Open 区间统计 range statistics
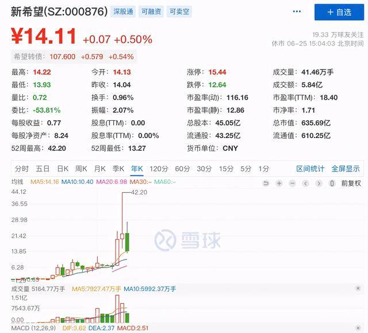Screen dimensions: 368x333 tap(310, 169)
